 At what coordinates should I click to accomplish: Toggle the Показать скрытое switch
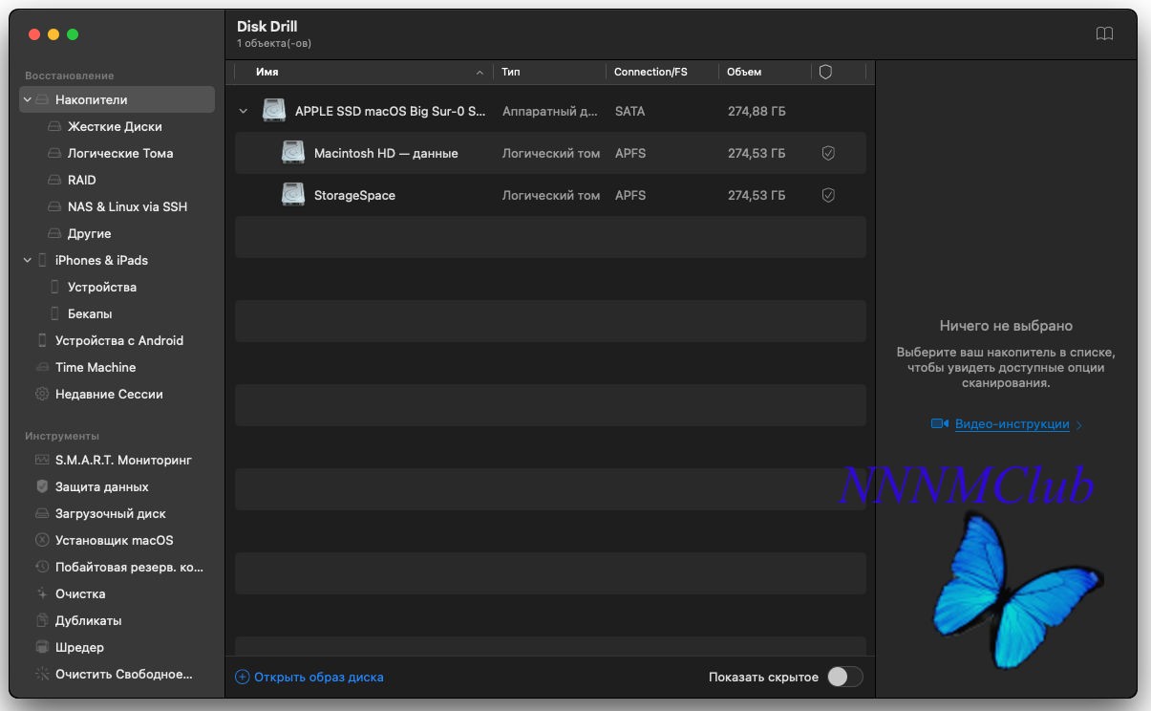click(844, 677)
